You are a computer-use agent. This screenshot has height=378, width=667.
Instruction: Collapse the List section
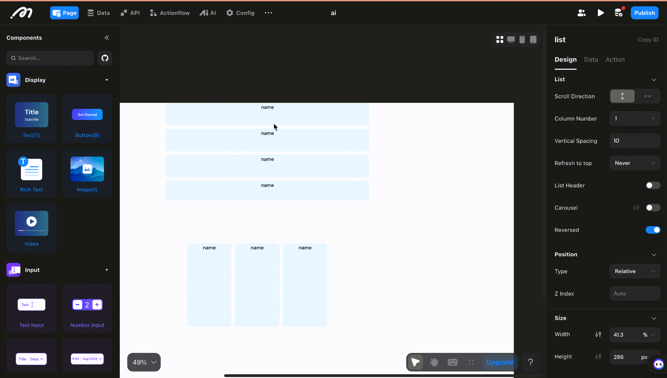tap(654, 80)
